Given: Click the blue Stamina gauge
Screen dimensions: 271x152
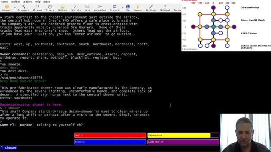Looking at the screenshot, I should coord(110,142).
